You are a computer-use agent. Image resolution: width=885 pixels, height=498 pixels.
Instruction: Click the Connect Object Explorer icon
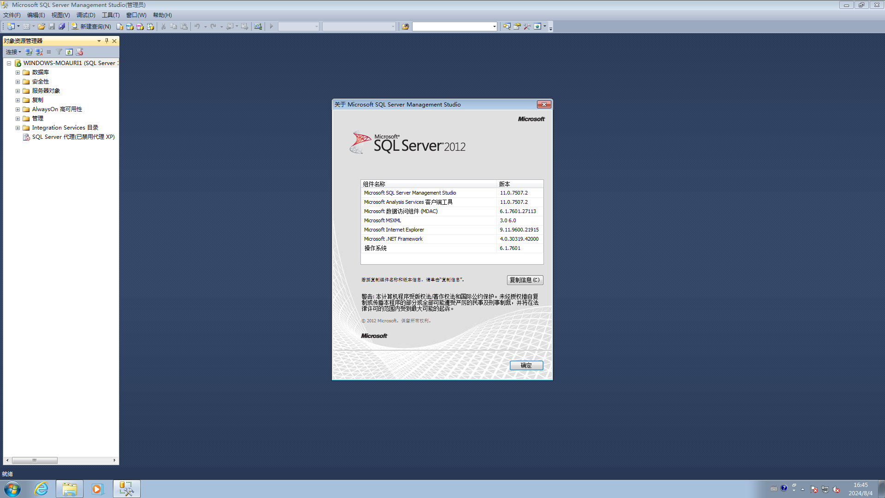(29, 52)
